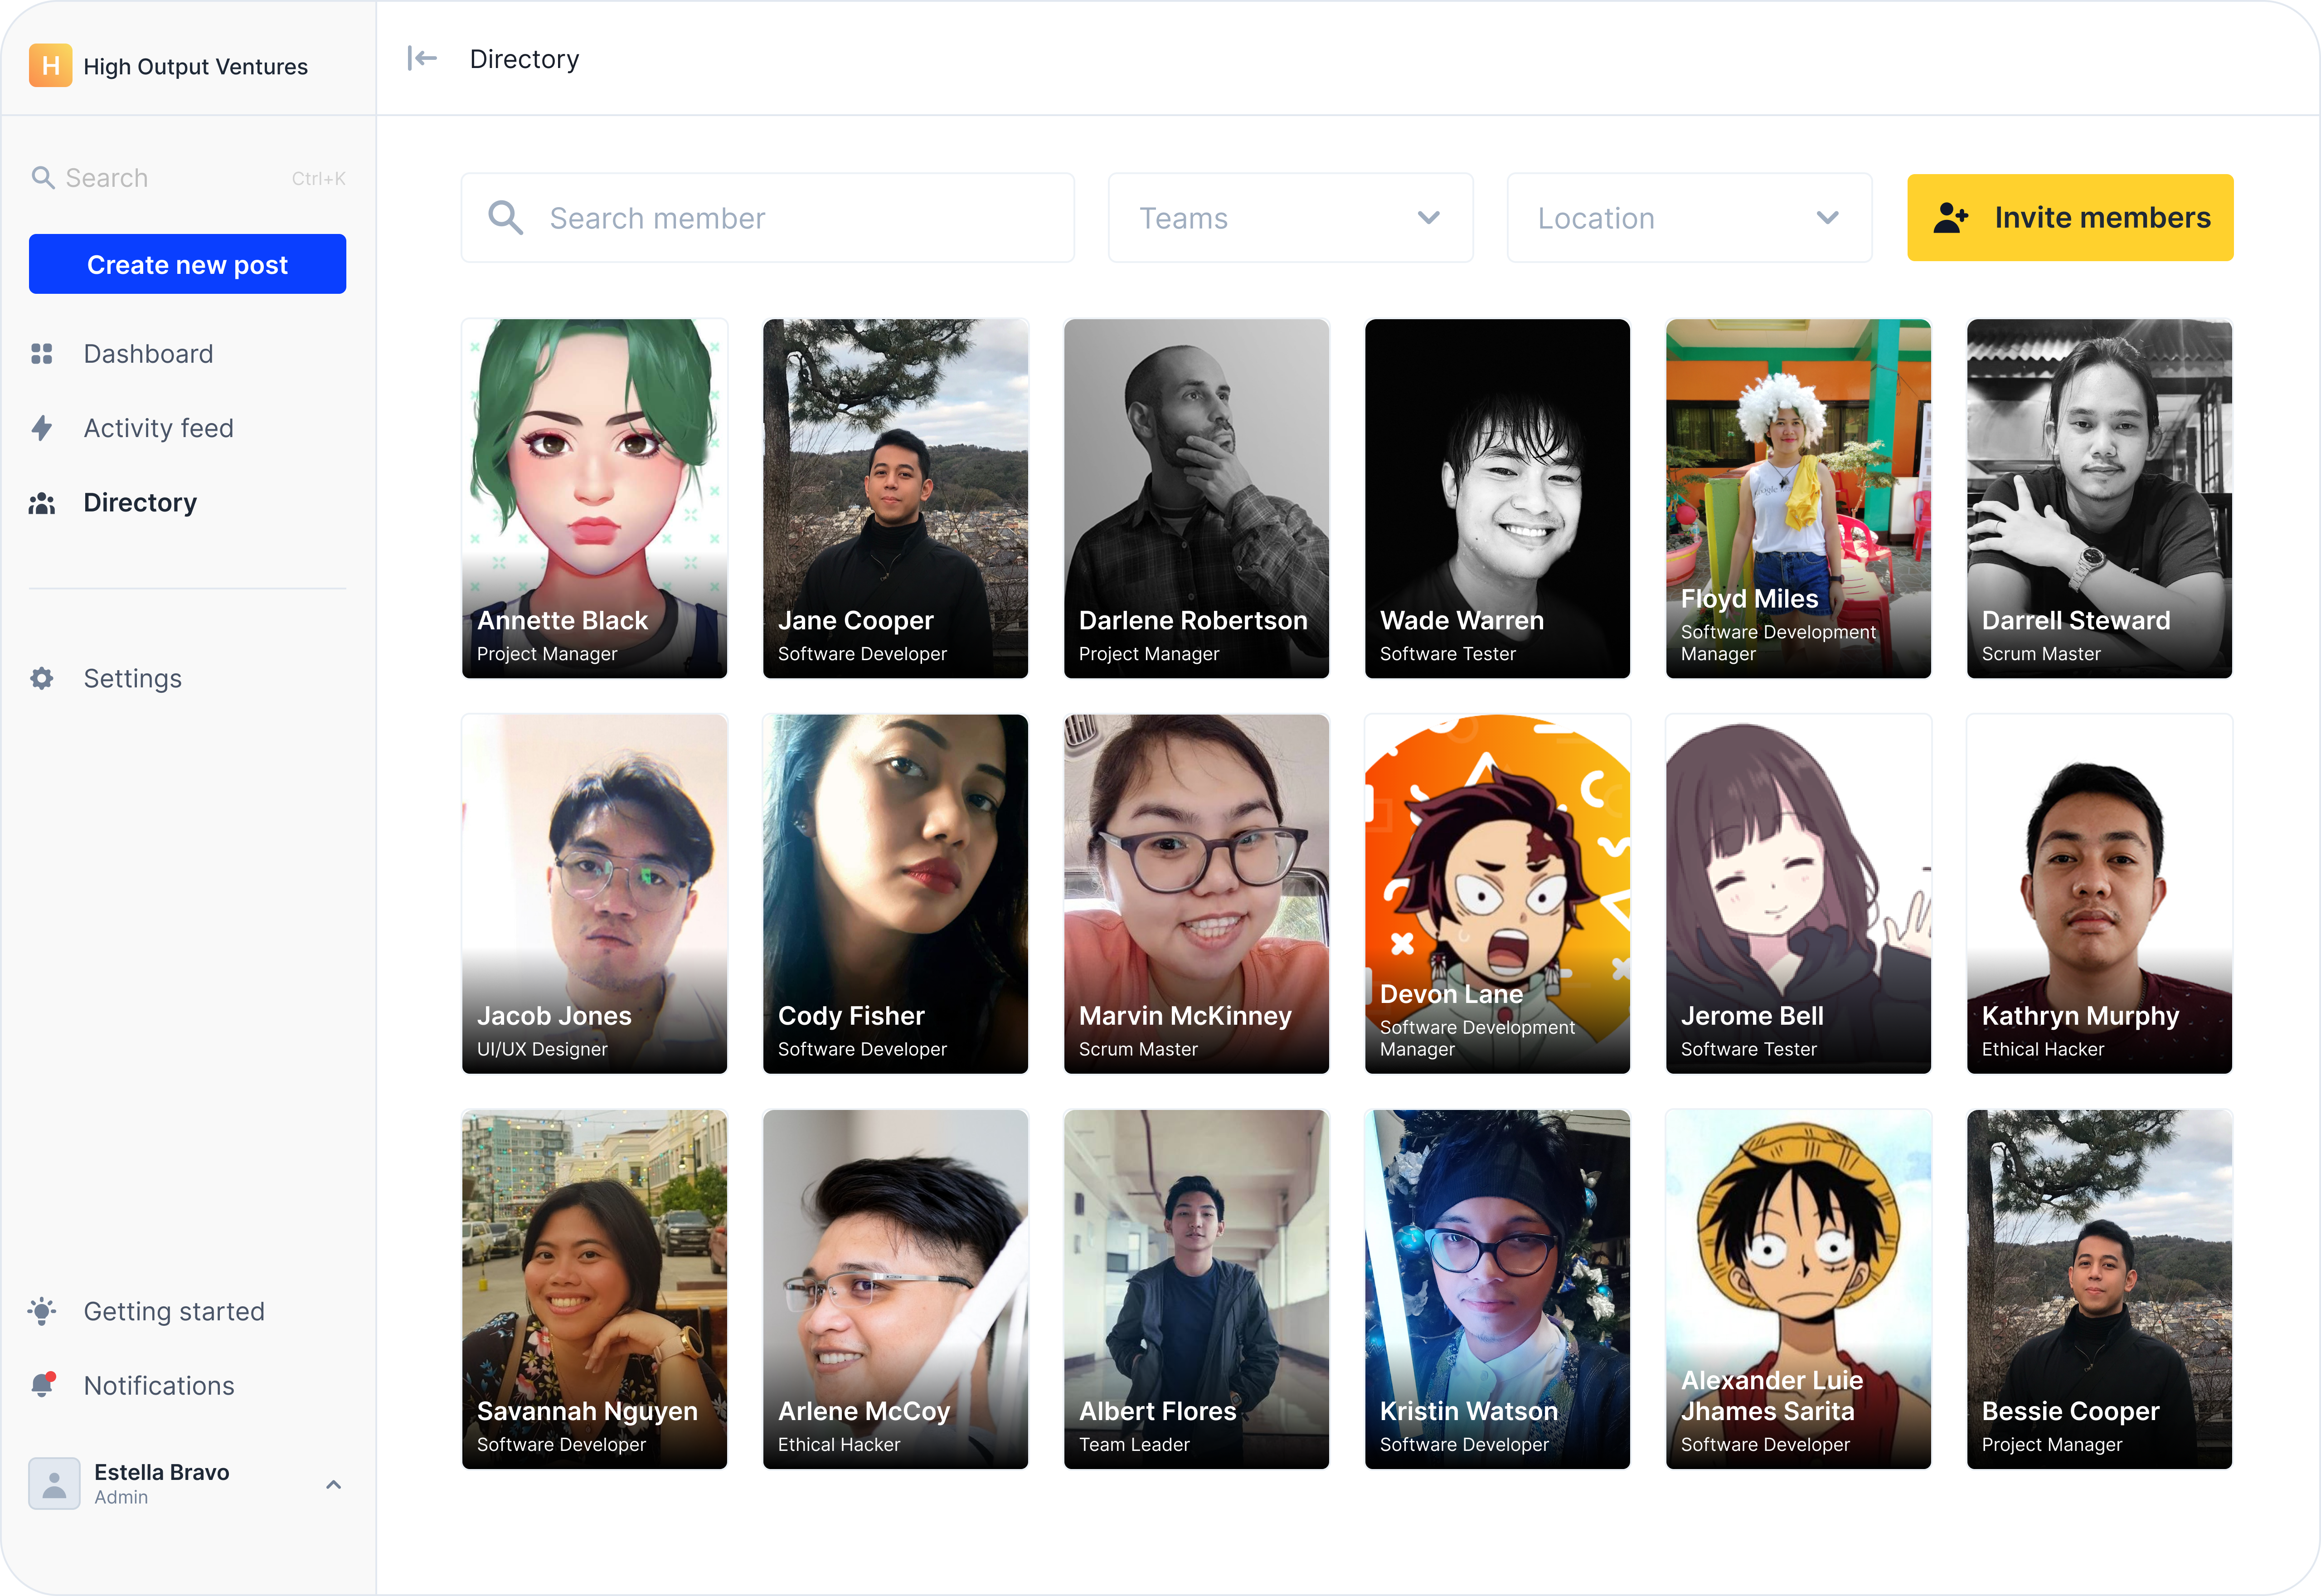This screenshot has width=2321, height=1596.
Task: Click the Activity feed lightning icon
Action: (x=42, y=428)
